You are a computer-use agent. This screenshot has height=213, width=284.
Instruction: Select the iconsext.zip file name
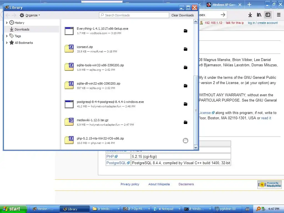tap(85, 47)
